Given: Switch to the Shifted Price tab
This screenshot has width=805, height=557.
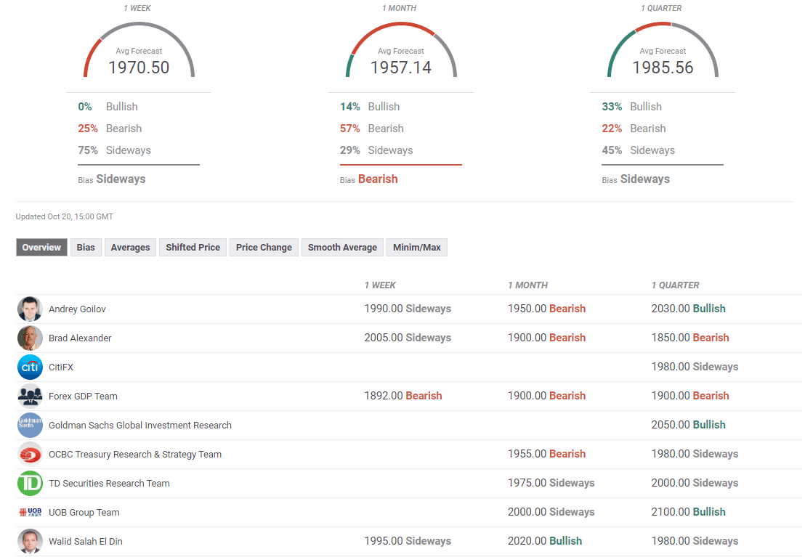Looking at the screenshot, I should tap(193, 248).
